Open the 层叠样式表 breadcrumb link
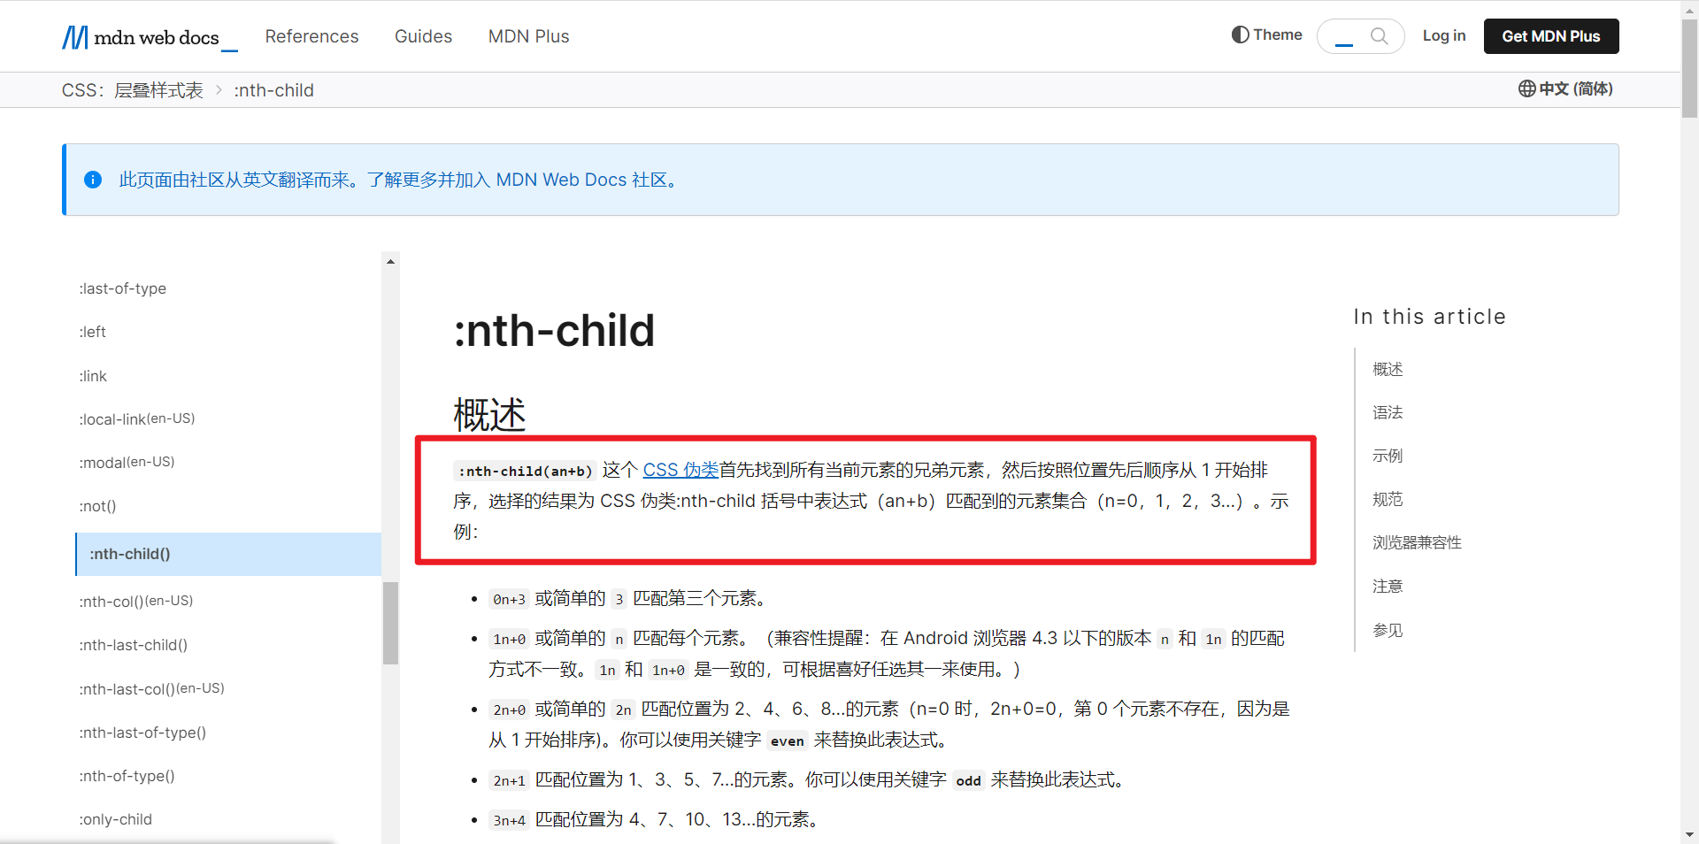The height and width of the screenshot is (844, 1699). point(158,89)
